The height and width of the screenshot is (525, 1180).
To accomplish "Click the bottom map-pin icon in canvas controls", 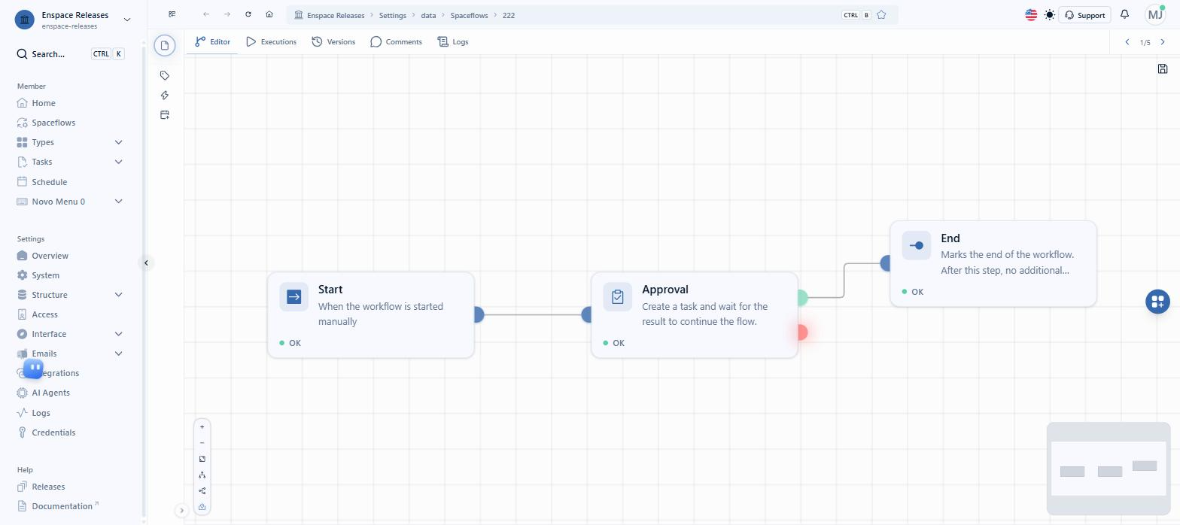I will [202, 507].
